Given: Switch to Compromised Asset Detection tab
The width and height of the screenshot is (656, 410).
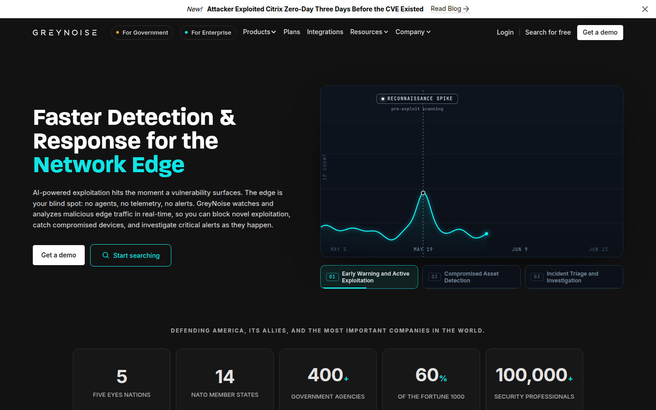Looking at the screenshot, I should (471, 277).
